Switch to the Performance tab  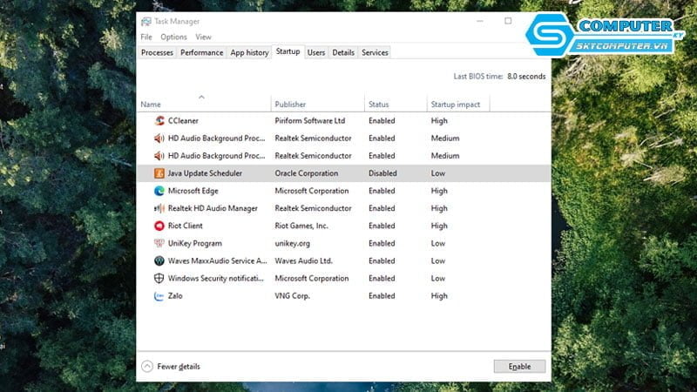pyautogui.click(x=201, y=53)
